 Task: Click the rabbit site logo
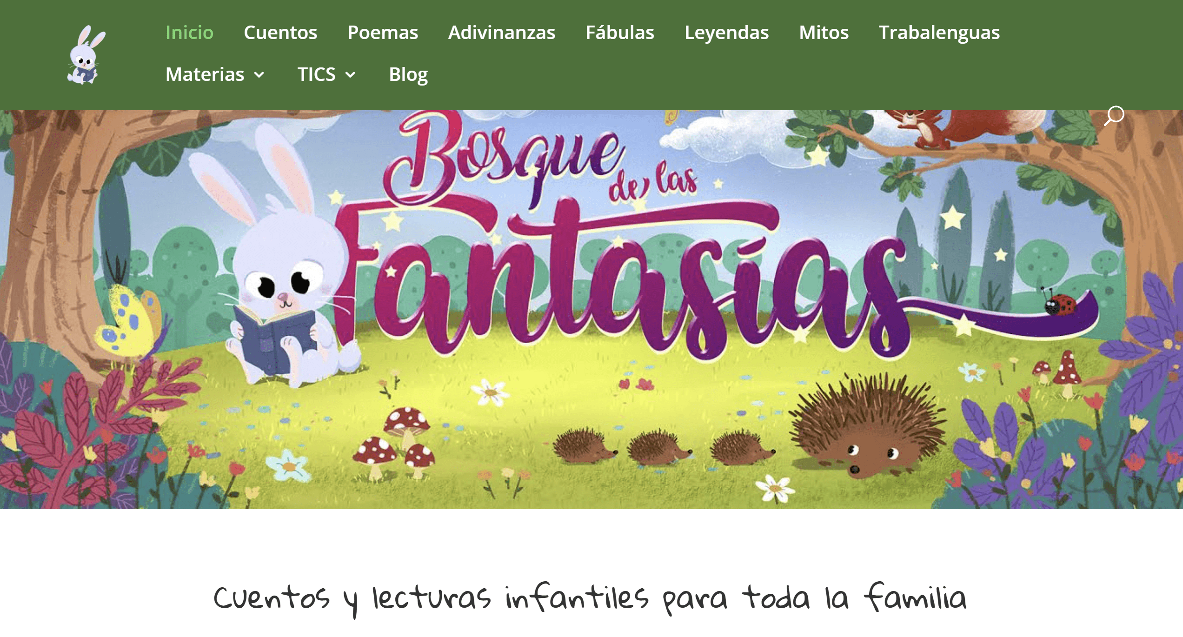86,55
